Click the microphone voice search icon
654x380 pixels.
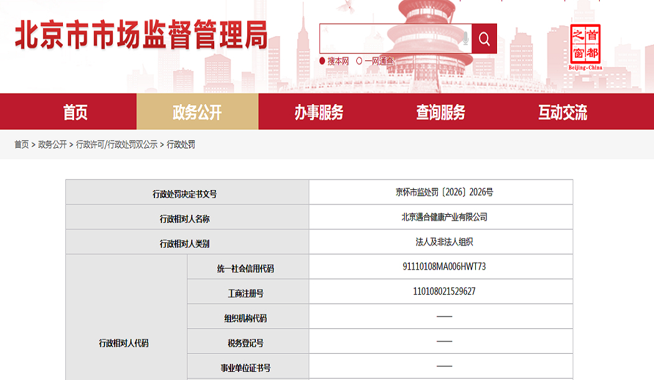[x=465, y=39]
